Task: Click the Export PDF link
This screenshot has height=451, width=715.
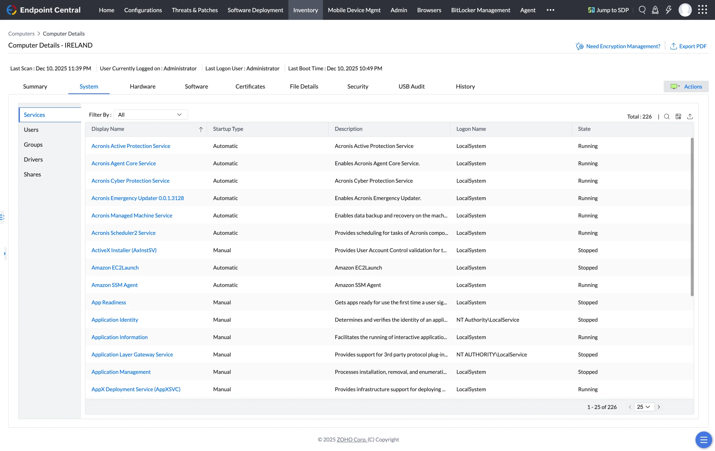Action: click(688, 46)
